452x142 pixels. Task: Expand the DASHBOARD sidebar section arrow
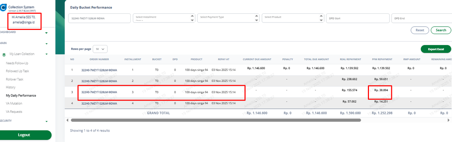[46, 33]
